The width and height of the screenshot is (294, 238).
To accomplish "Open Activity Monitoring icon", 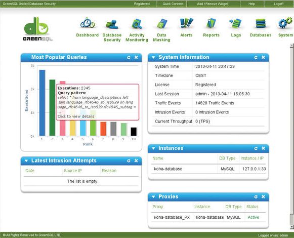I will [137, 24].
